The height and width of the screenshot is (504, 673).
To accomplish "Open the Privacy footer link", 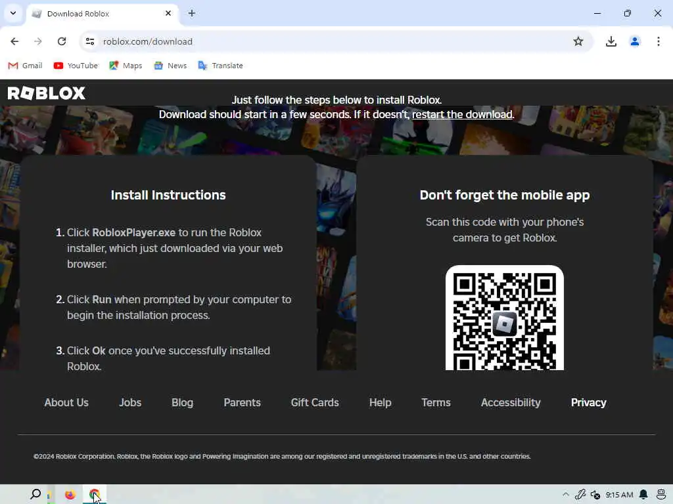I will pos(588,403).
